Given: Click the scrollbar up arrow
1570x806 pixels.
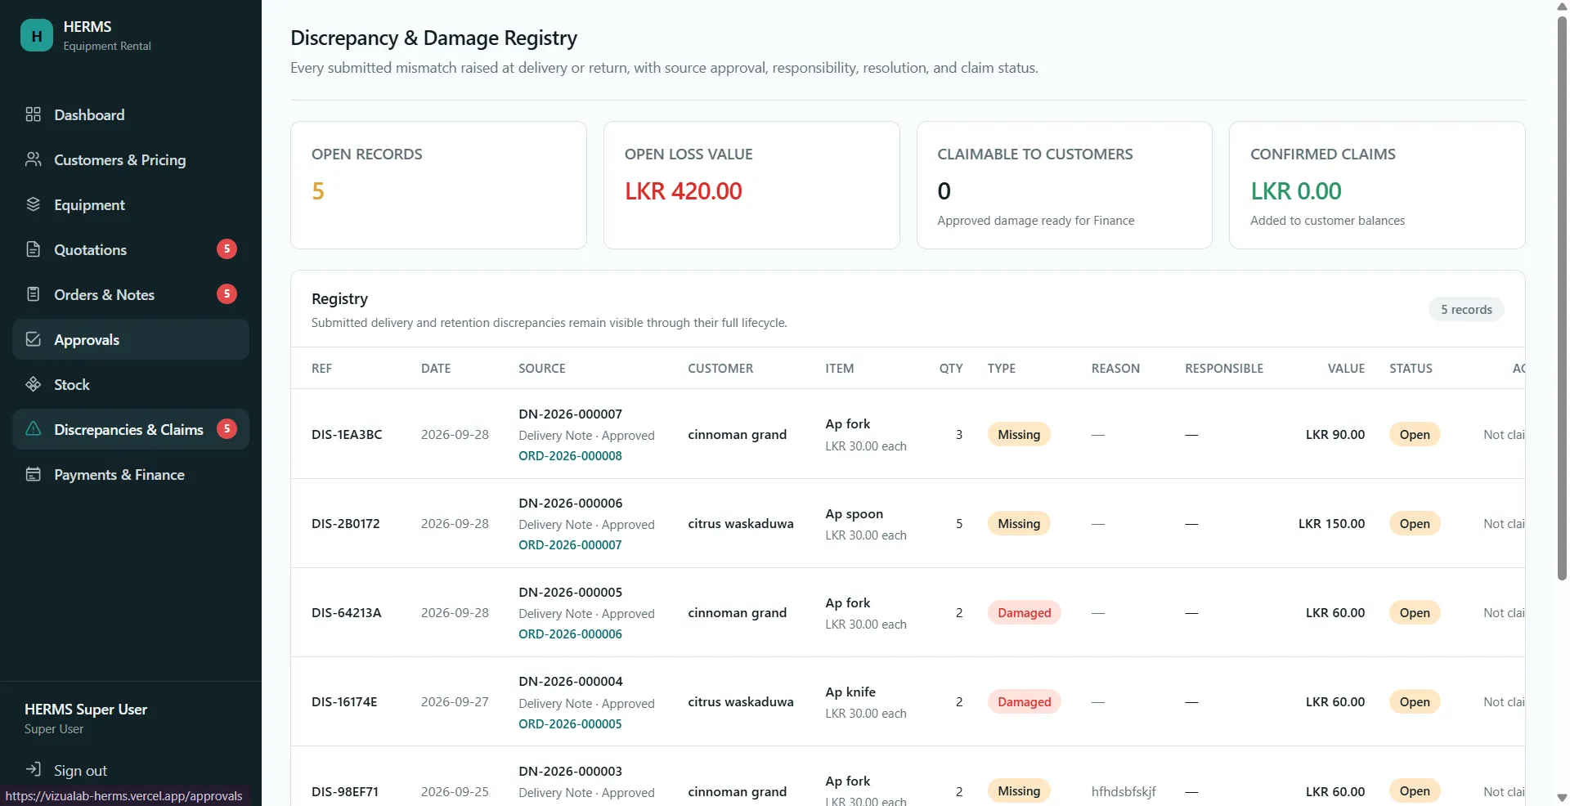Looking at the screenshot, I should click(1562, 7).
